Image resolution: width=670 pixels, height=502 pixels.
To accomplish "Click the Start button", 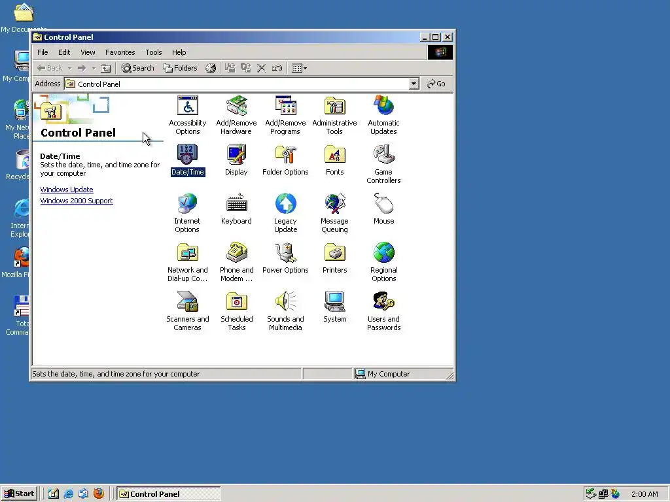I will (19, 494).
